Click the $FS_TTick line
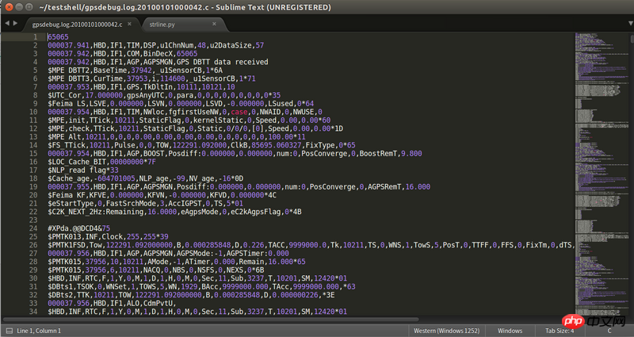The height and width of the screenshot is (337, 634). tap(202, 145)
